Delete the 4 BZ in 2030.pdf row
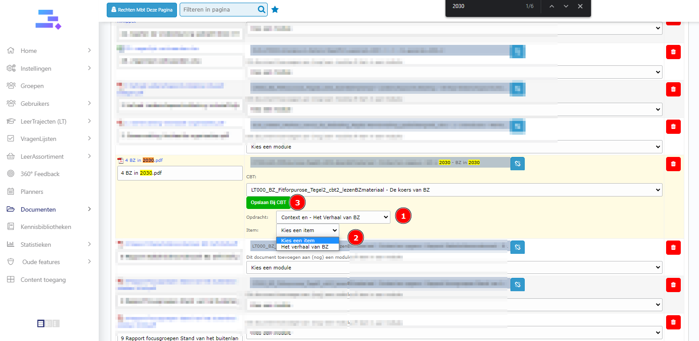This screenshot has height=341, width=699. [x=673, y=164]
